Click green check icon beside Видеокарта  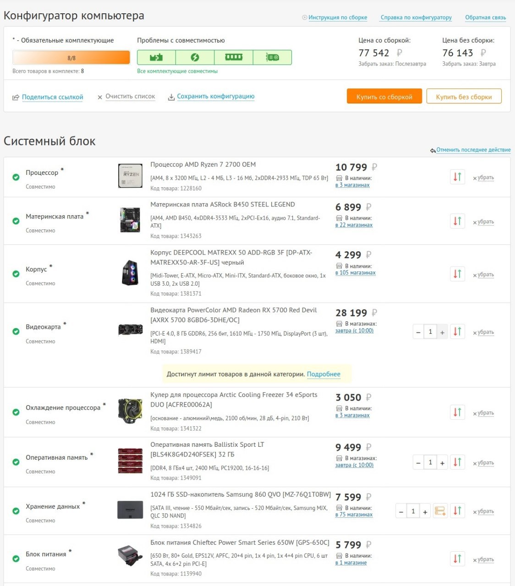coord(16,331)
